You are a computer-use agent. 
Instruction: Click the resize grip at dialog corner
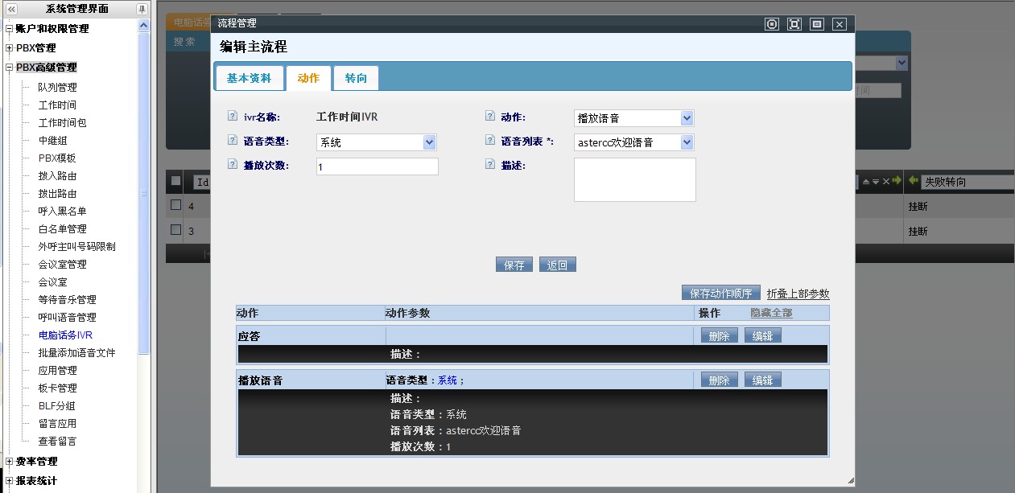click(850, 481)
